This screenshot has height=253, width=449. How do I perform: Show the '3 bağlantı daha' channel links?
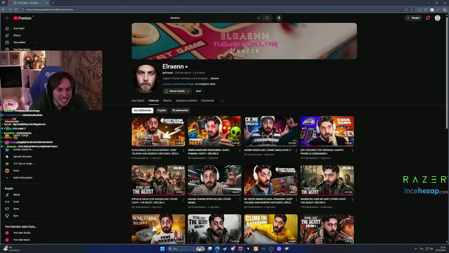pyautogui.click(x=205, y=84)
